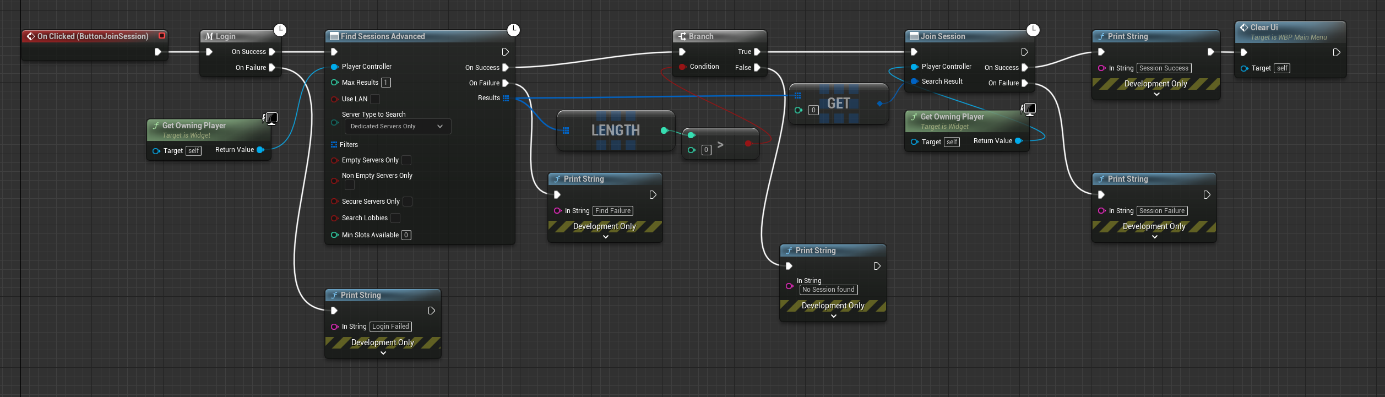Click the Branch node's Condition pin
1385x397 pixels.
[682, 67]
